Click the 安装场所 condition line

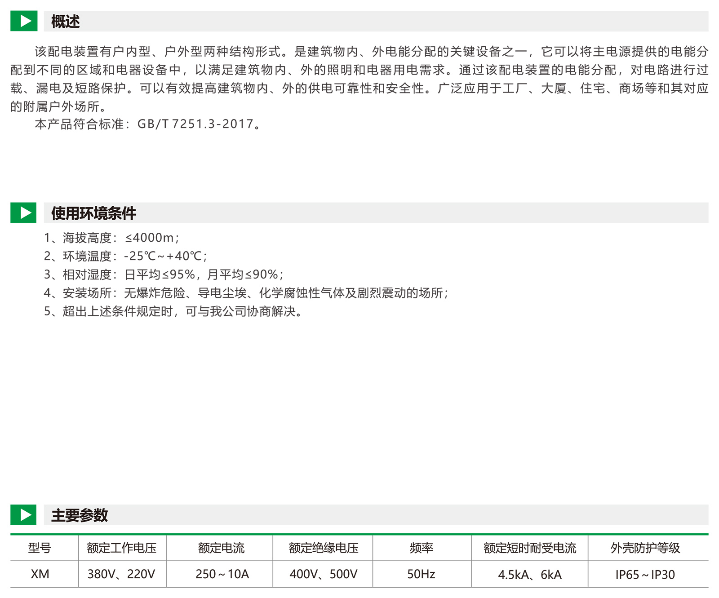click(x=246, y=293)
